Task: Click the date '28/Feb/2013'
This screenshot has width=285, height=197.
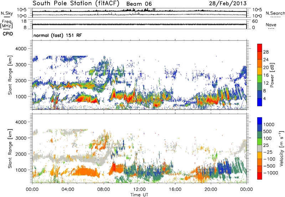Action: (228, 4)
